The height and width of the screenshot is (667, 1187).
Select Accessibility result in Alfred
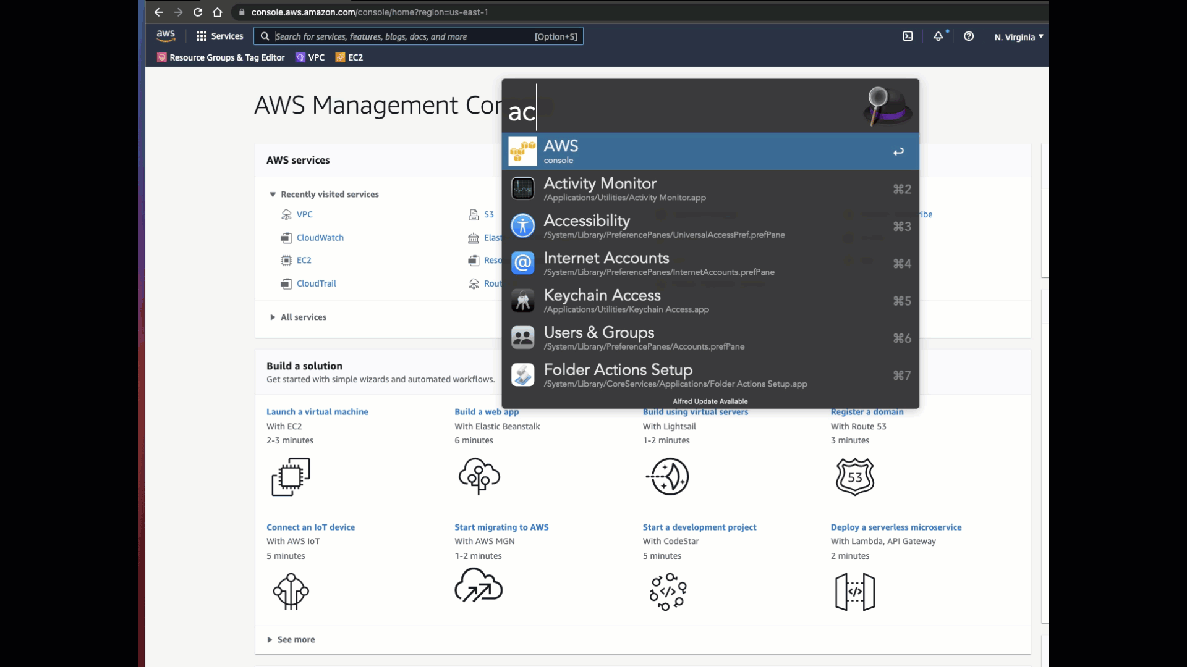pos(710,226)
